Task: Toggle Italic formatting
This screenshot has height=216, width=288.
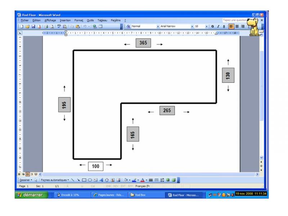Action: click(x=219, y=27)
